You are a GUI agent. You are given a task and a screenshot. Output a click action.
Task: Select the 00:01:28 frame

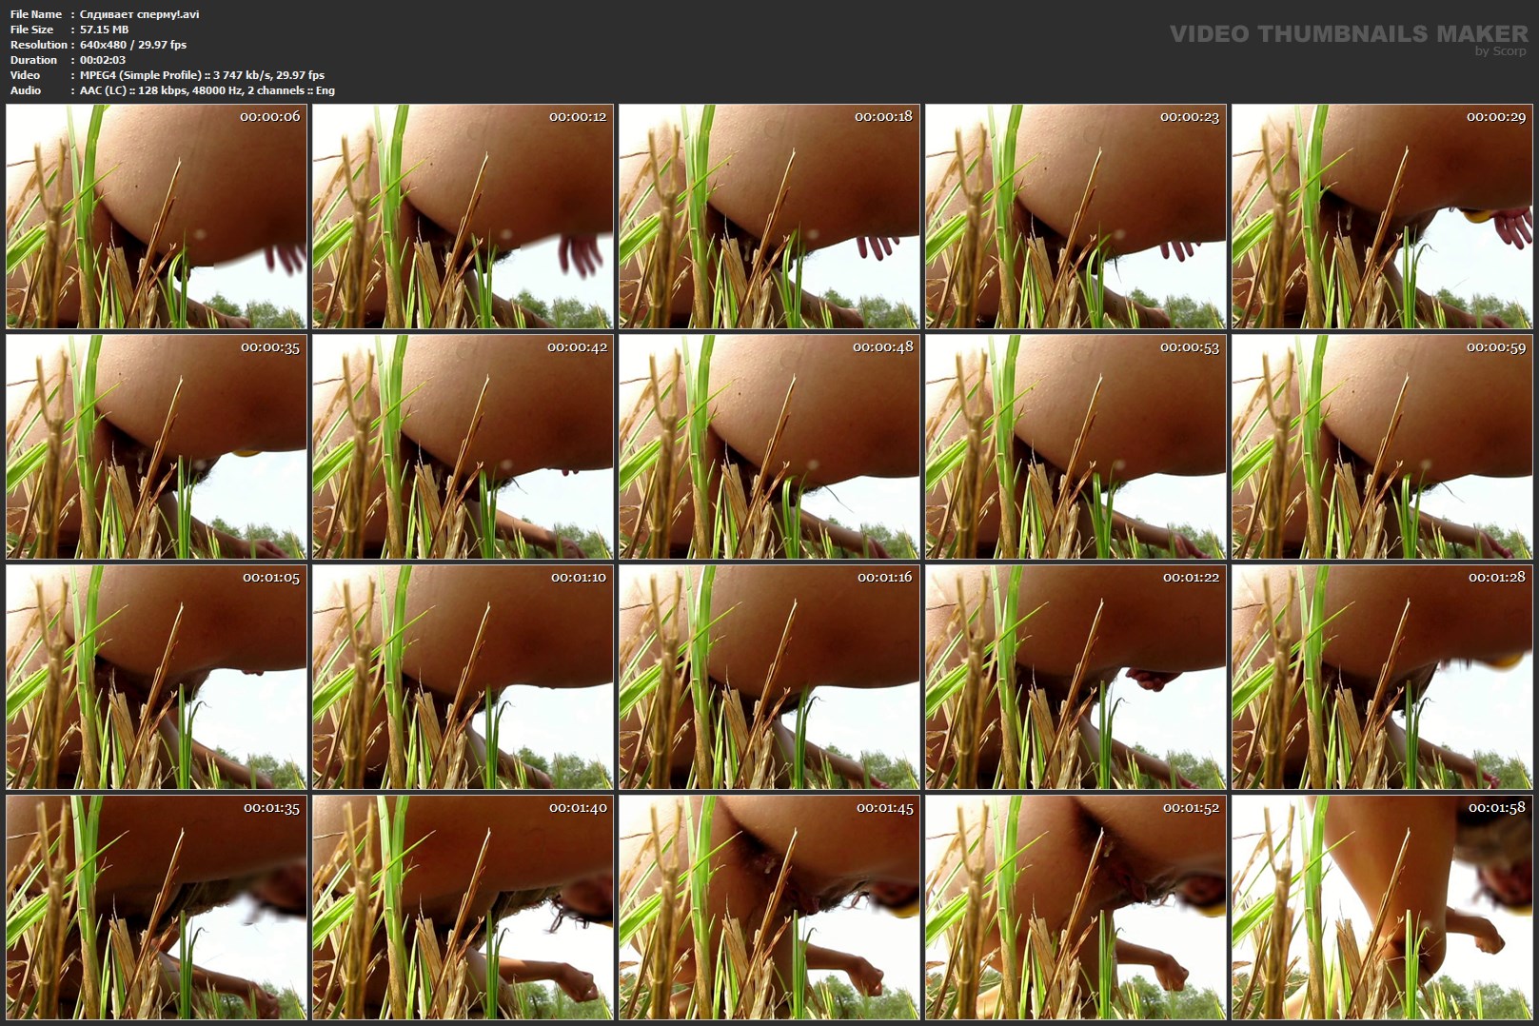(1382, 677)
